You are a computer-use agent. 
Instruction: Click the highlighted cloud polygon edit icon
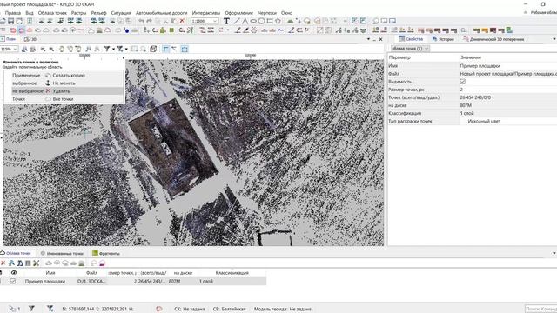(x=21, y=30)
